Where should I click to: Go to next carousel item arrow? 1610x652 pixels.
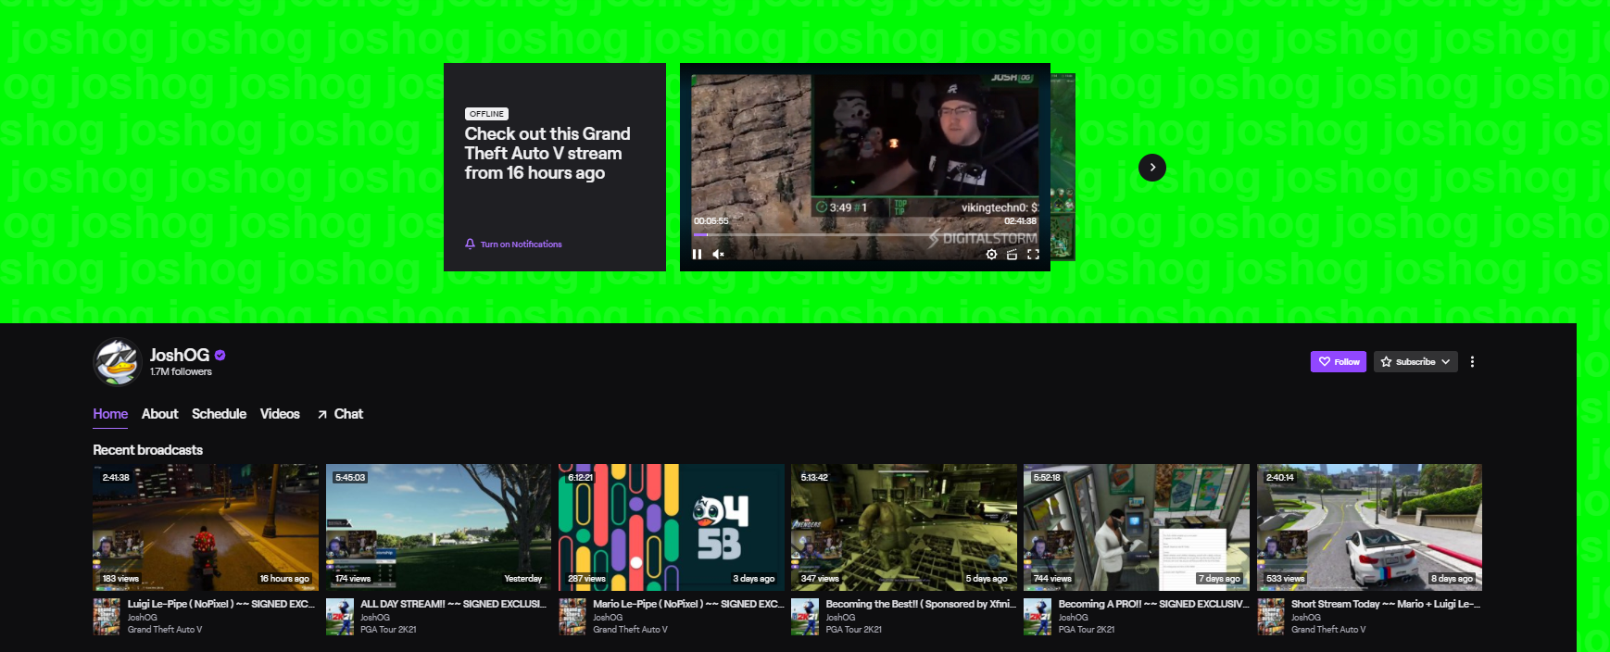pyautogui.click(x=1151, y=168)
